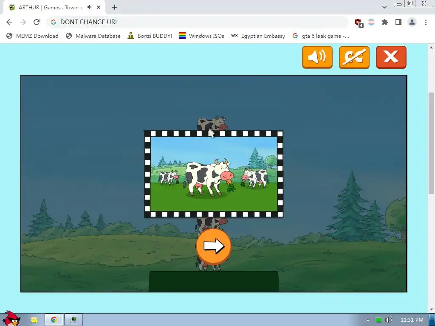Open the system volume tray icon
435x326 pixels.
389,320
